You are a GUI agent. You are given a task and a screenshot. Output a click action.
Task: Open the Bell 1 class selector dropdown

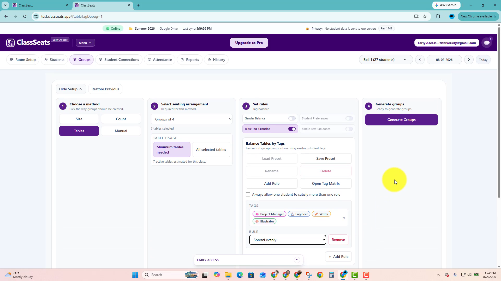pos(386,60)
